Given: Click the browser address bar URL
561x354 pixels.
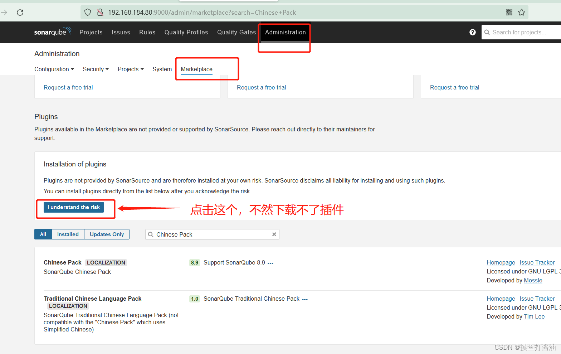Looking at the screenshot, I should (202, 13).
